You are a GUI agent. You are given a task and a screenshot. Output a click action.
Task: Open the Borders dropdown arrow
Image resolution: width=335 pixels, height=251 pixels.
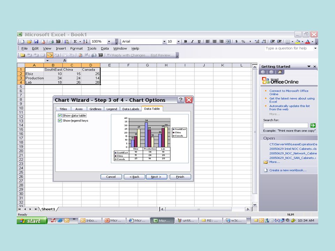click(x=292, y=41)
